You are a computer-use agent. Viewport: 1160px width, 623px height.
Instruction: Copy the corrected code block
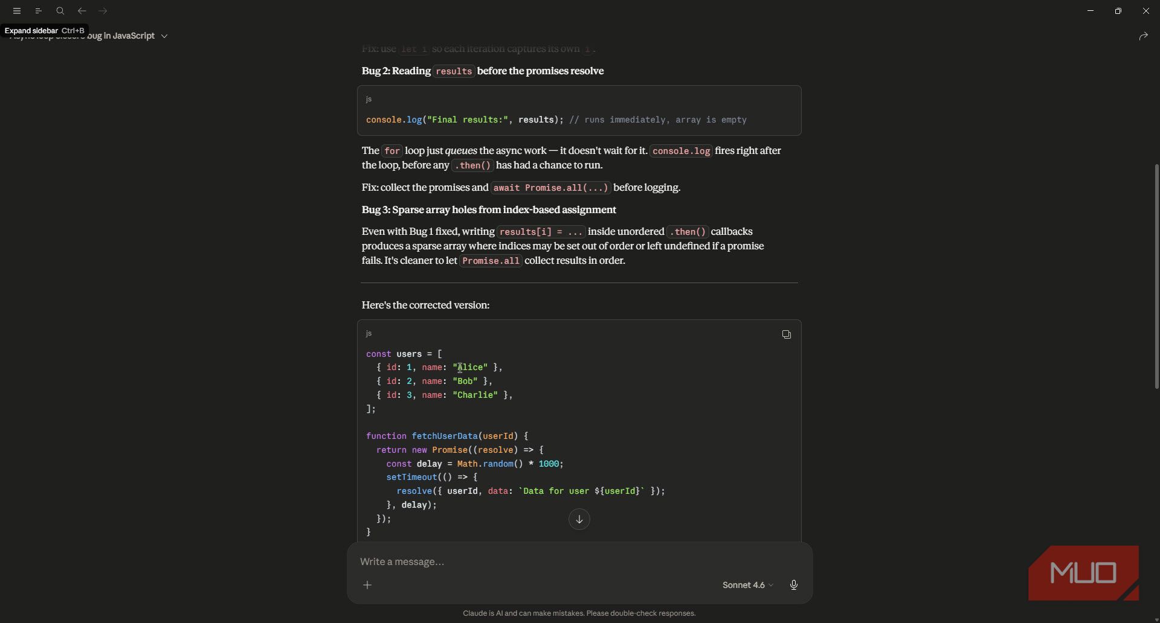(786, 334)
